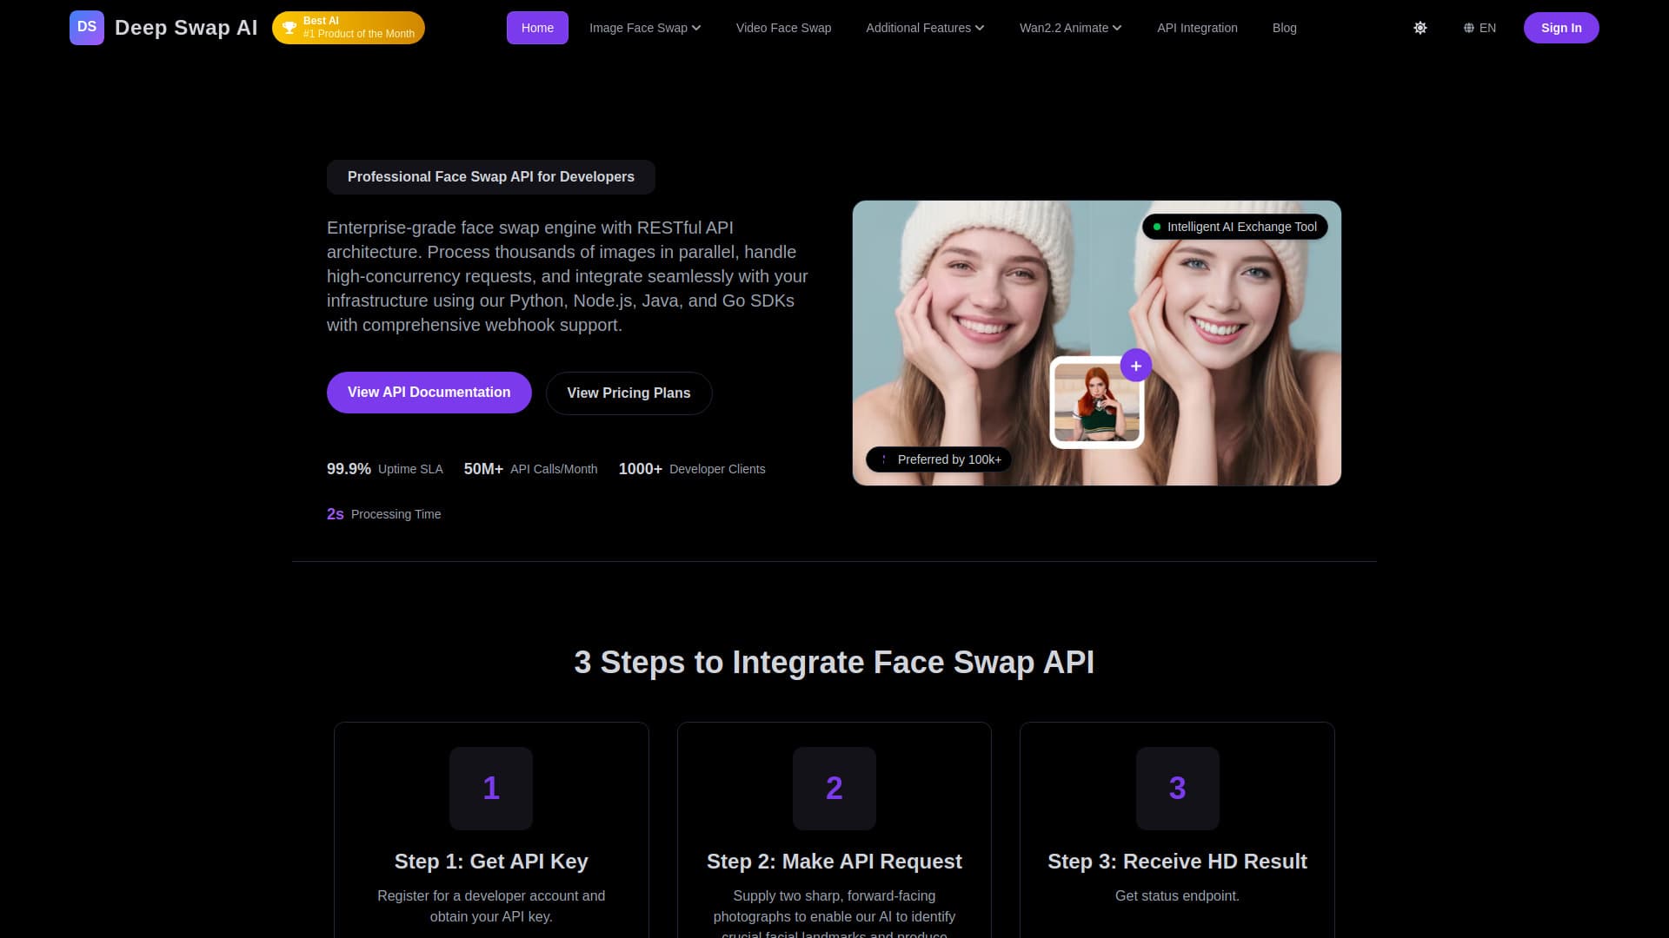1669x938 pixels.
Task: Click the trophy icon in gold badge
Action: [289, 28]
